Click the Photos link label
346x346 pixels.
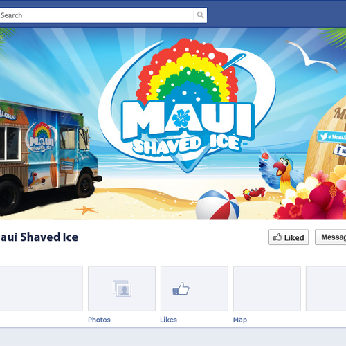pos(99,320)
